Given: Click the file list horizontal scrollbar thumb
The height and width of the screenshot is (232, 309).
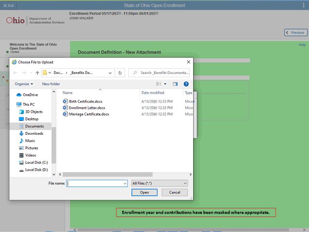Looking at the screenshot, I should 108,174.
